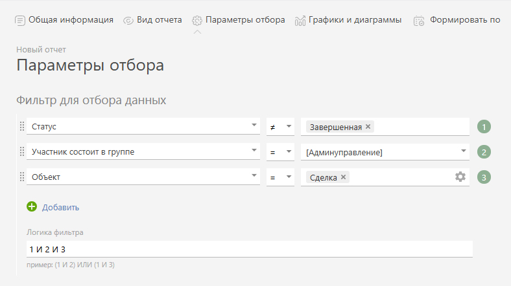Click the Фильтр для отбора данных heading
This screenshot has width=511, height=286.
[x=91, y=100]
